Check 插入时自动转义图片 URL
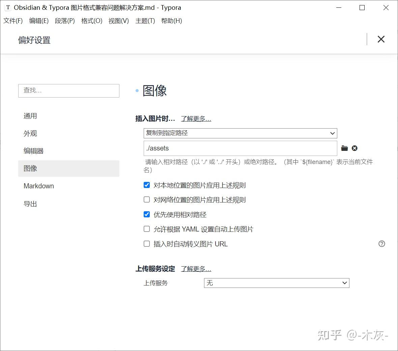 pyautogui.click(x=147, y=244)
